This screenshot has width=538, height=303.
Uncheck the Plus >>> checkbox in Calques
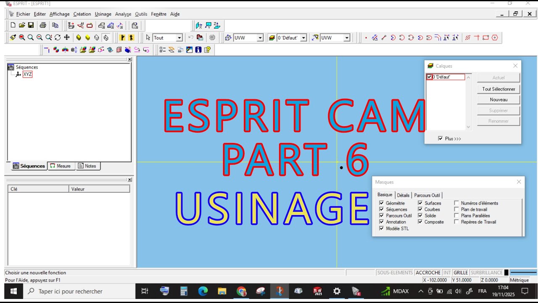pos(440,138)
